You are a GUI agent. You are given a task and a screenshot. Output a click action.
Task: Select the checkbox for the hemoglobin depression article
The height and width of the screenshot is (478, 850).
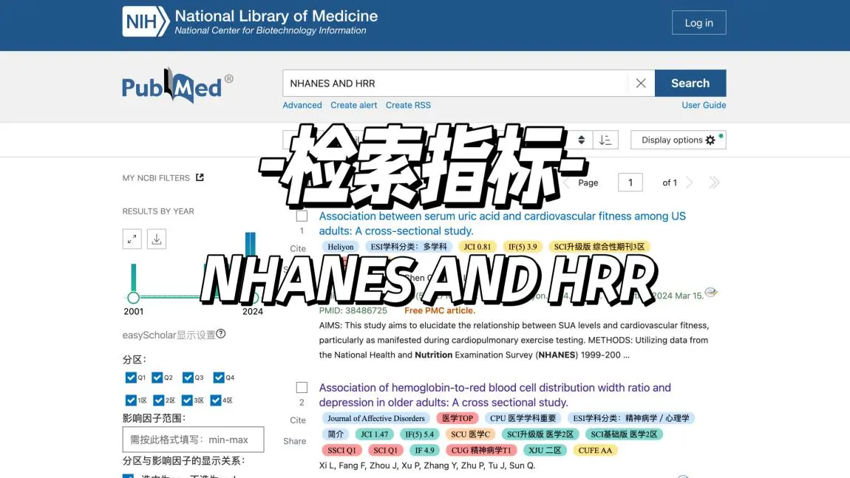click(302, 388)
